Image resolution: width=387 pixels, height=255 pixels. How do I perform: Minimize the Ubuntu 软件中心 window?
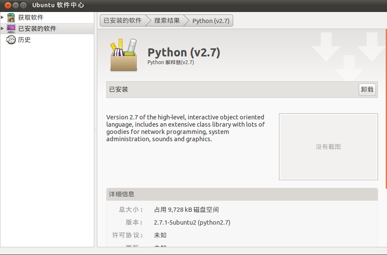tap(15, 5)
